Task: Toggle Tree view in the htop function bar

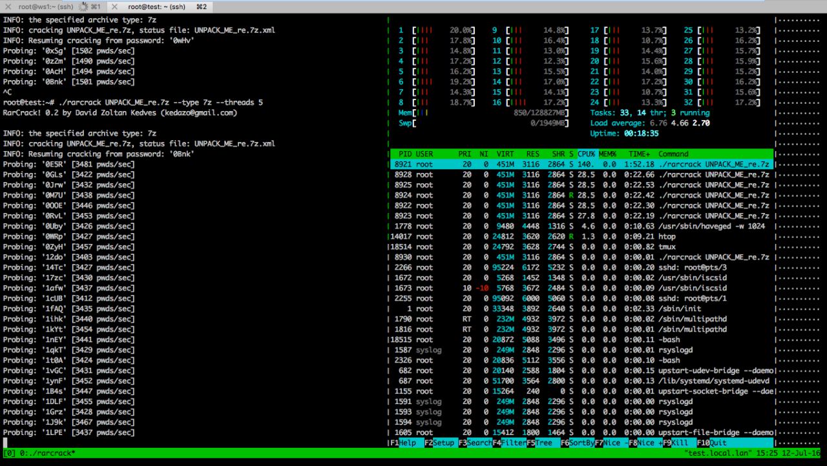Action: point(543,443)
